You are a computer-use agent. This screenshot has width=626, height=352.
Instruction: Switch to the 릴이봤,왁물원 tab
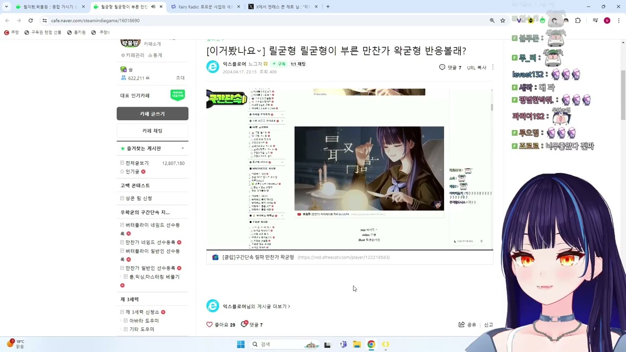click(49, 7)
